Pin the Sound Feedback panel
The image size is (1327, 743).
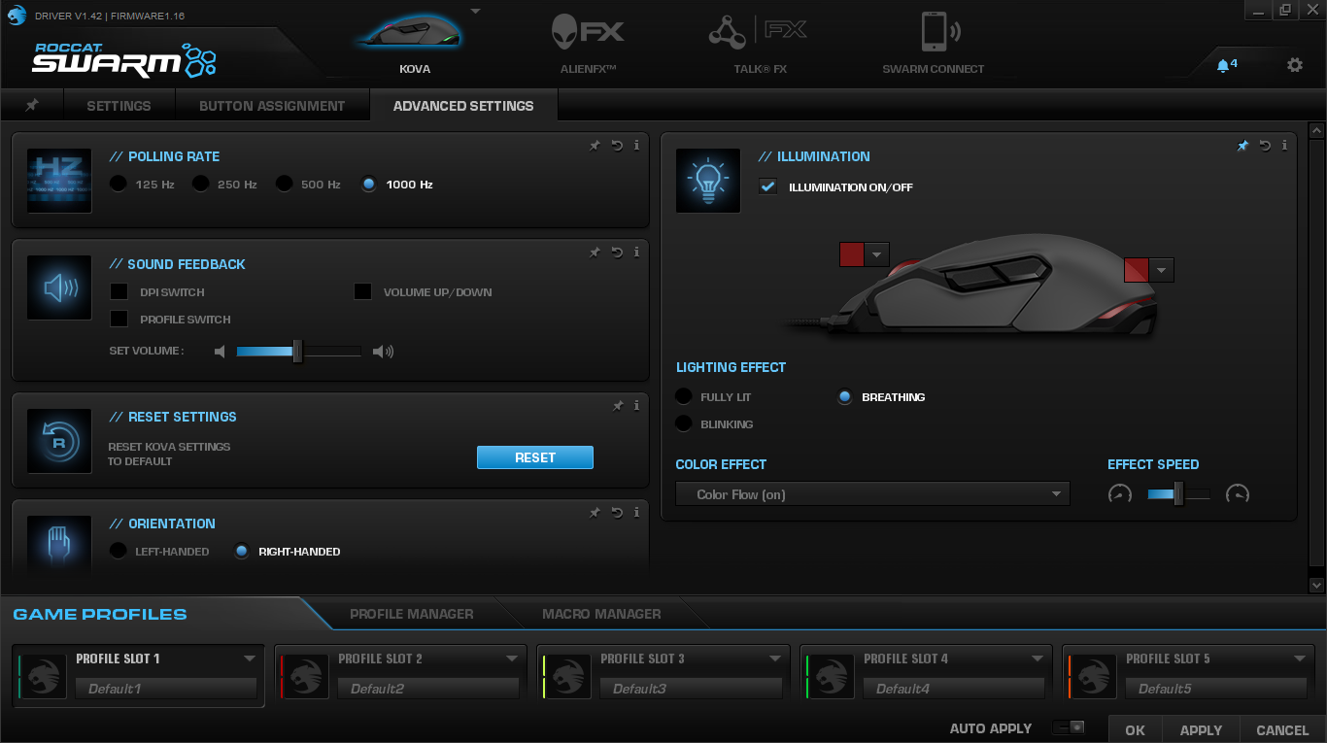[x=595, y=253]
